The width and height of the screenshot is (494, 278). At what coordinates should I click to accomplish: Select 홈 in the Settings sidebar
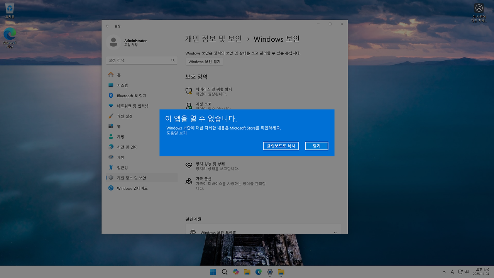click(142, 75)
